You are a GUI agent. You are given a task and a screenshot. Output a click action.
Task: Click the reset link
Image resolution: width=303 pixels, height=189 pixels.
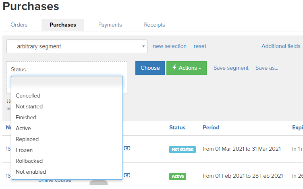click(200, 46)
